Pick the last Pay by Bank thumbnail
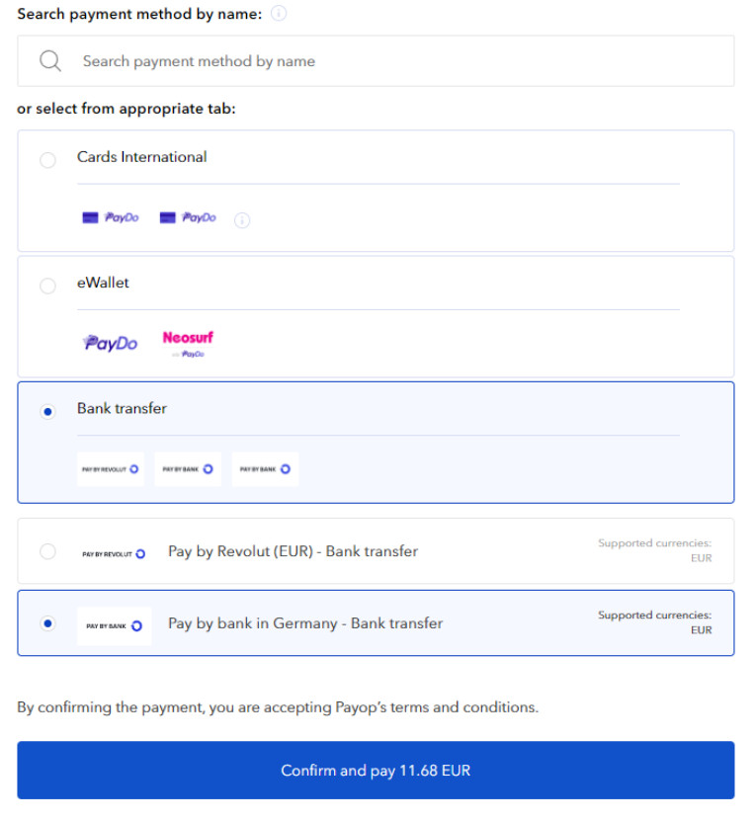Screen dimensions: 756x823 pyautogui.click(x=265, y=469)
